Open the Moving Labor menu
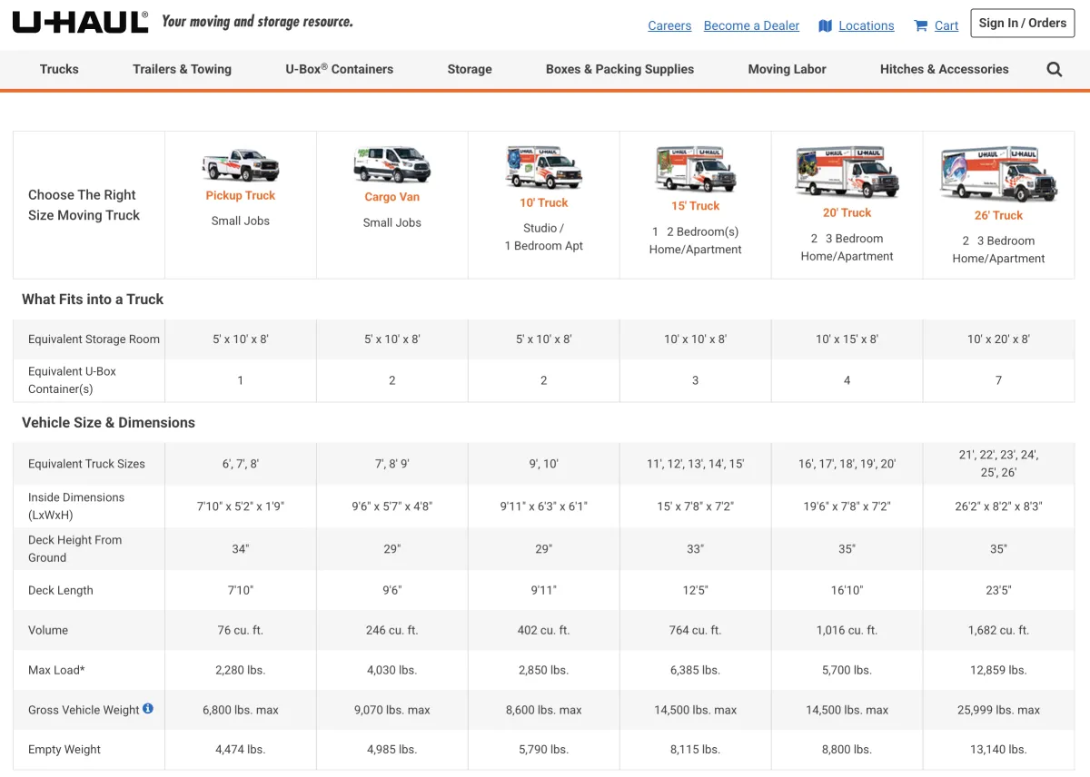This screenshot has width=1090, height=777. [788, 69]
